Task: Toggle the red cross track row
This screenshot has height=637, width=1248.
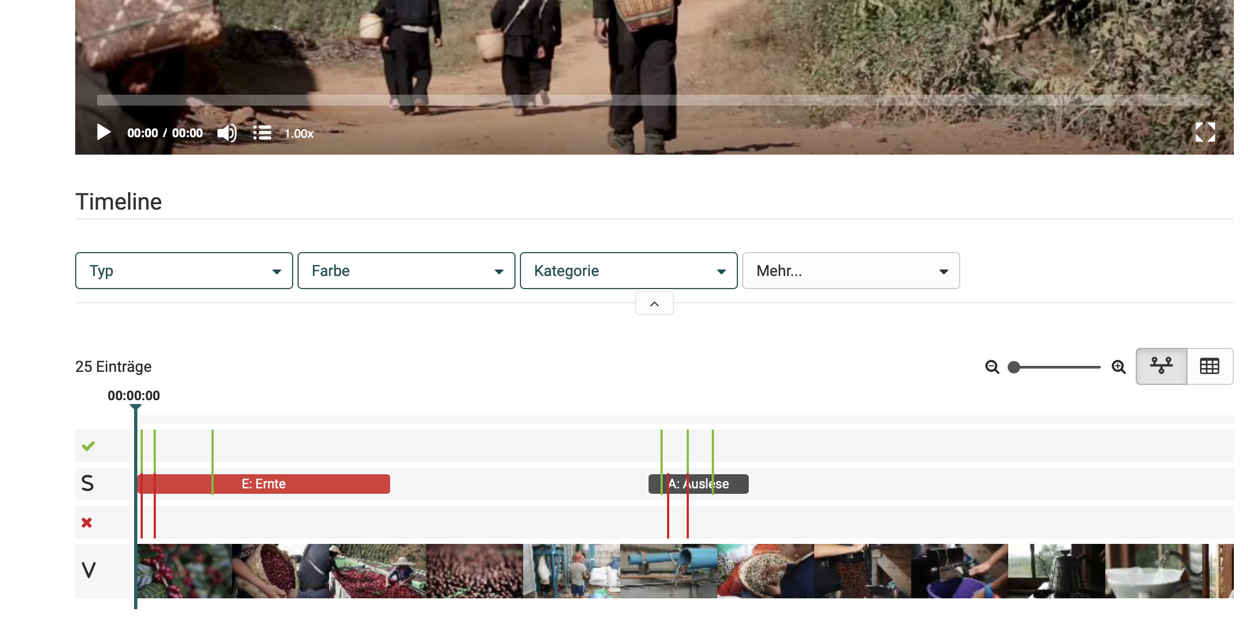Action: pos(87,522)
